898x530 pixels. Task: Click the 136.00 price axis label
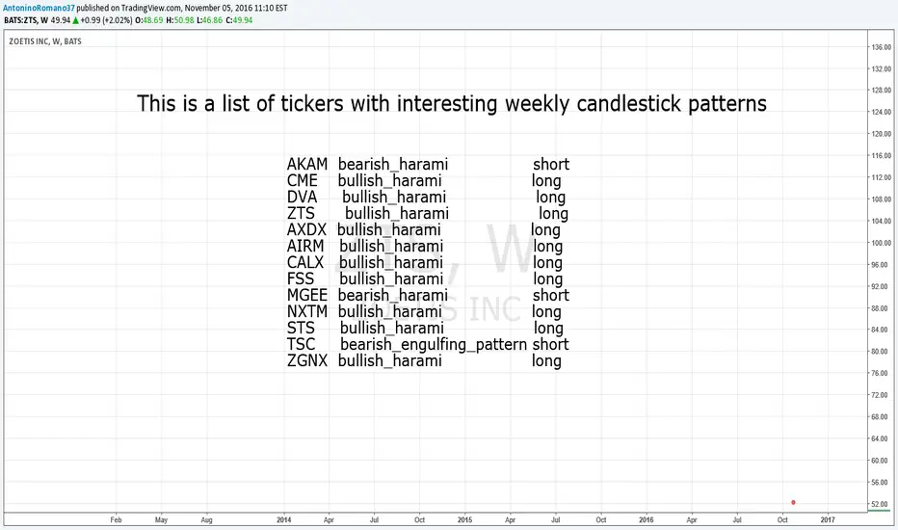click(x=882, y=47)
